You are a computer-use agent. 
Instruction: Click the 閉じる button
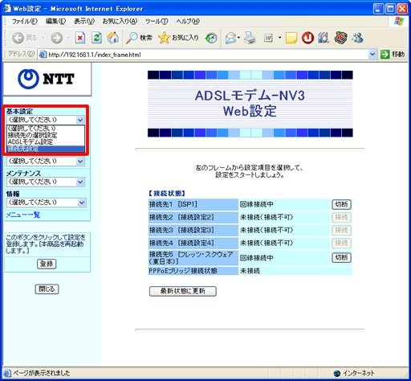point(47,289)
